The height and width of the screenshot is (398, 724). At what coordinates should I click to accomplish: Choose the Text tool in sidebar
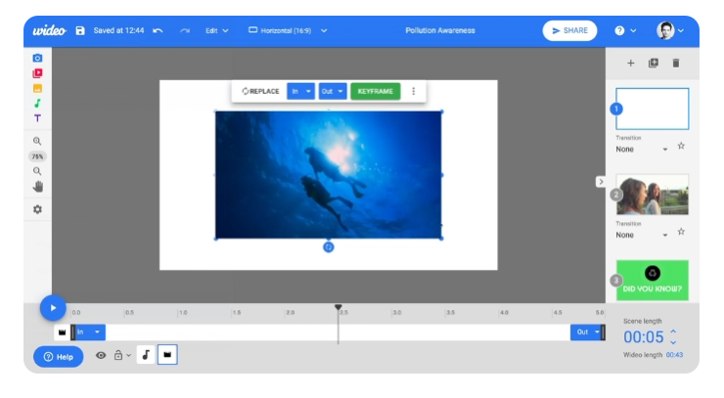click(37, 118)
